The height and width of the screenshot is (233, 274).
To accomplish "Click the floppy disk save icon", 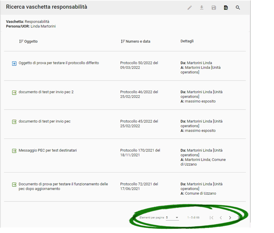I will tap(214, 8).
